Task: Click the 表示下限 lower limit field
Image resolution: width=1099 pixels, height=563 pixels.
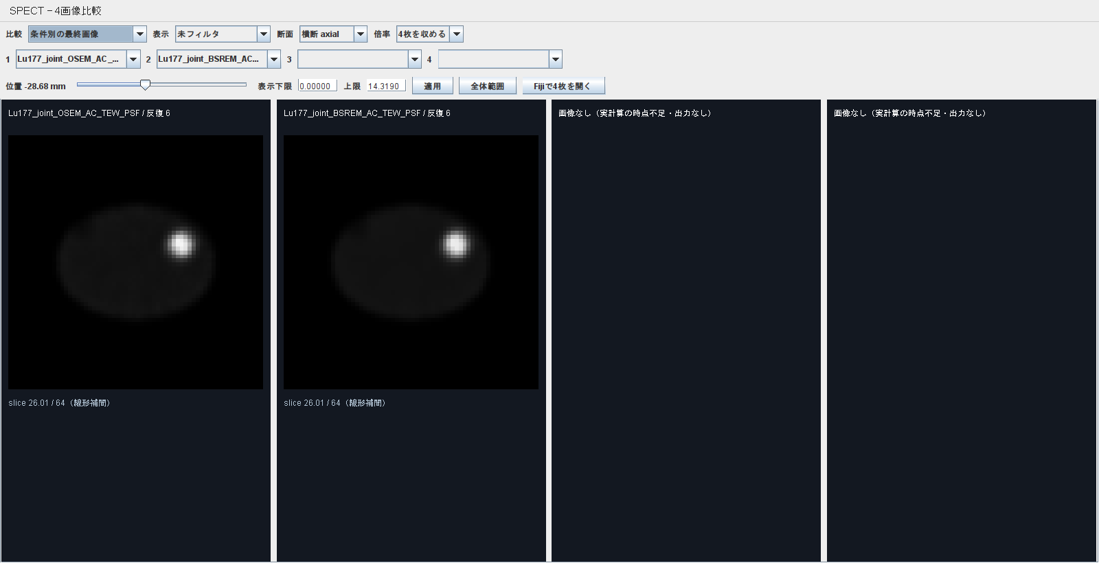Action: (317, 86)
